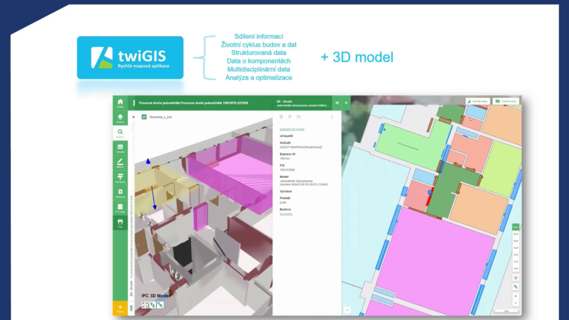Select floor 5.NP in floor switcher

point(516,234)
